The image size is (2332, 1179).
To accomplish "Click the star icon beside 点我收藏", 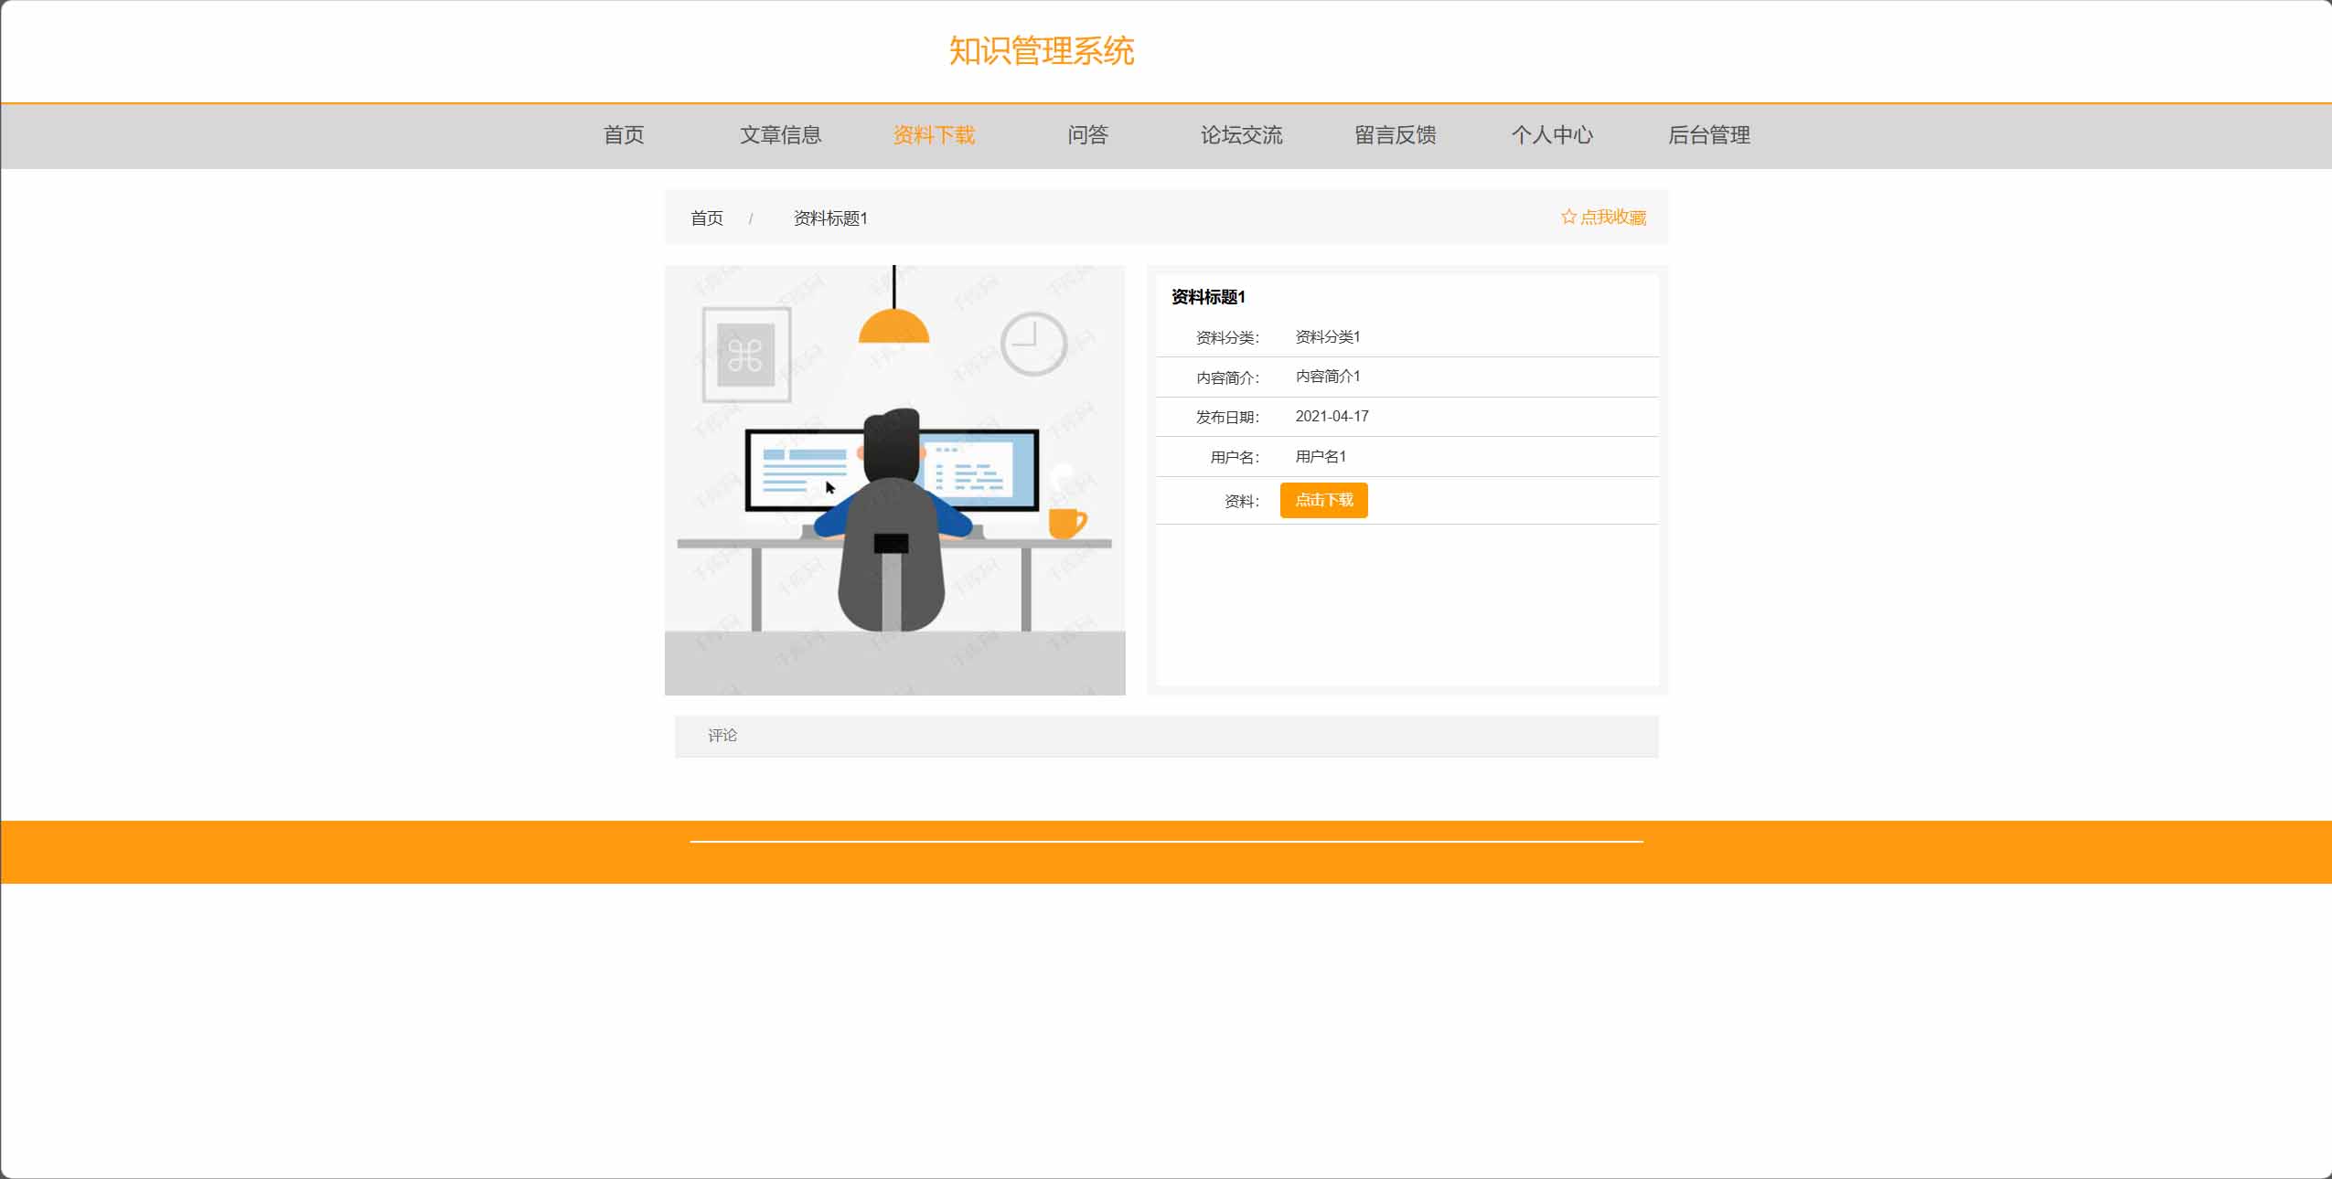I will click(x=1568, y=217).
